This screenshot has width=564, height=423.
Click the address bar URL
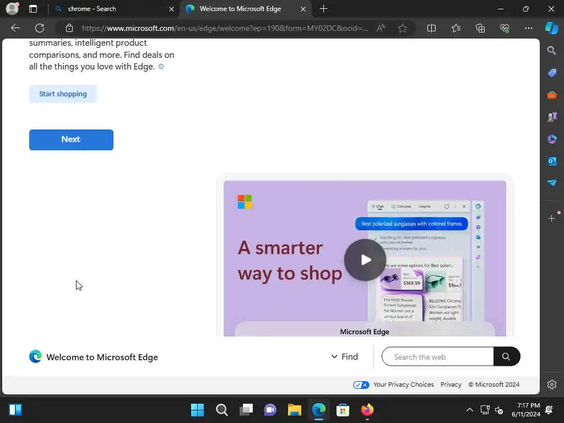[225, 28]
